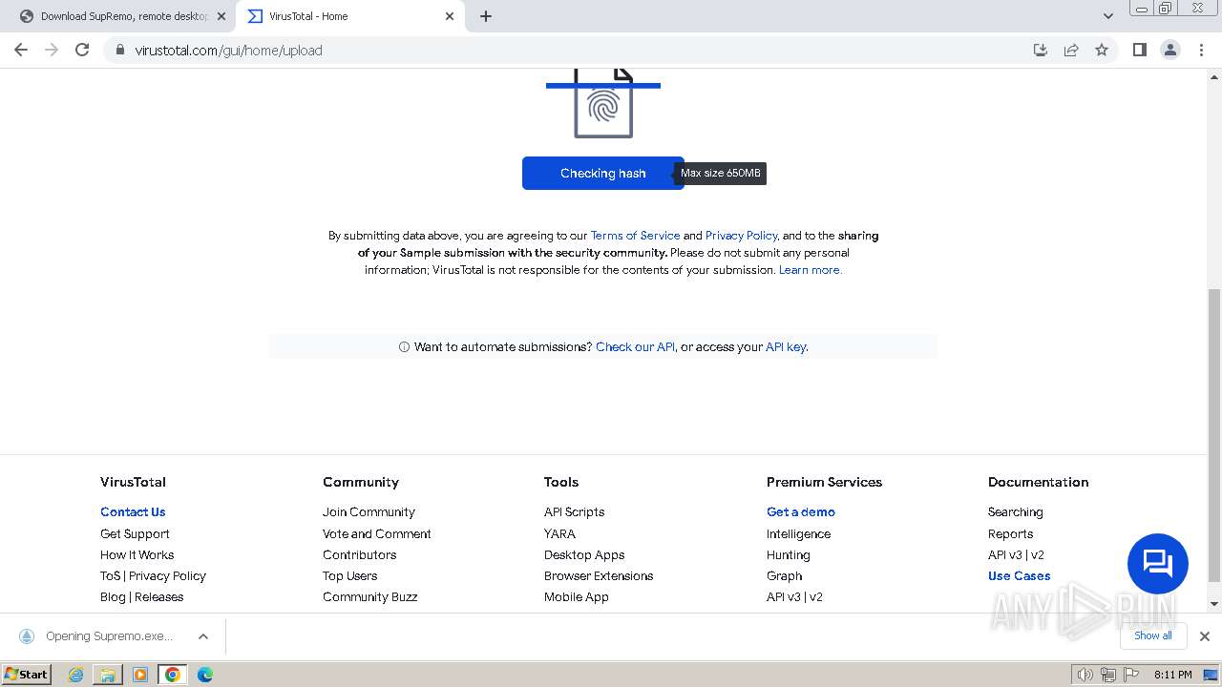Open new browser tab

pyautogui.click(x=486, y=16)
